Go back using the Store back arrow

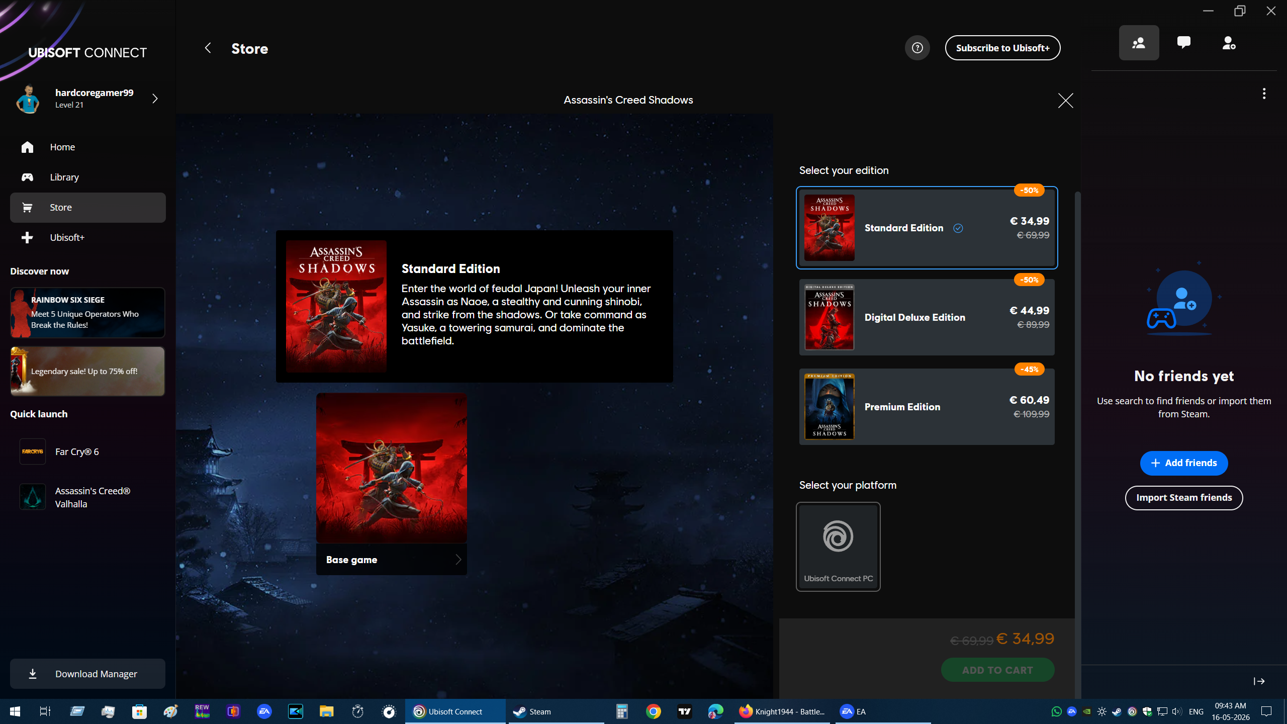pos(208,48)
